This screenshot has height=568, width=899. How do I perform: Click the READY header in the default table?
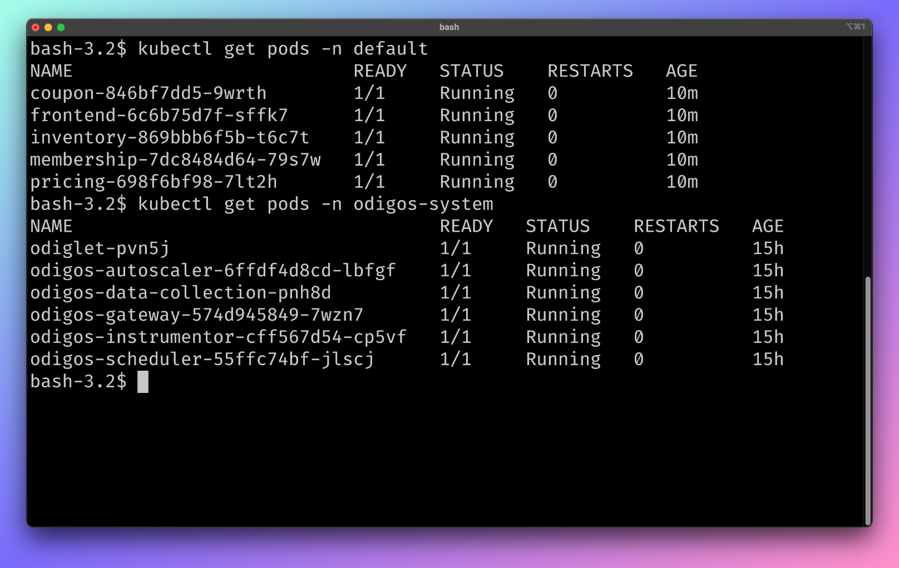tap(380, 71)
